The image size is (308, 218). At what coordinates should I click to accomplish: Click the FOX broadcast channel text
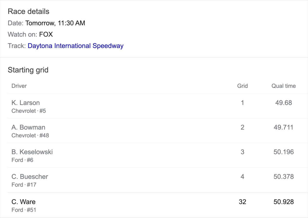pyautogui.click(x=46, y=34)
